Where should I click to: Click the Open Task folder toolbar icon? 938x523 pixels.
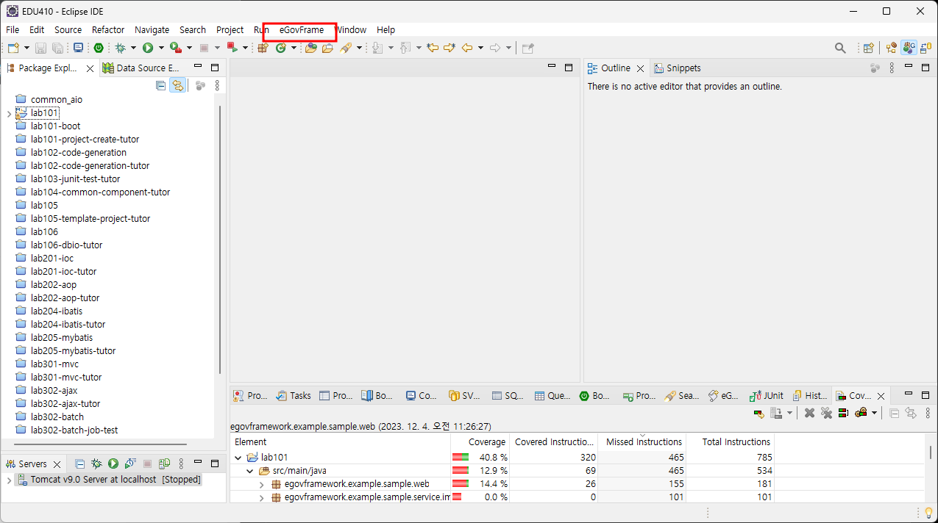click(x=327, y=48)
